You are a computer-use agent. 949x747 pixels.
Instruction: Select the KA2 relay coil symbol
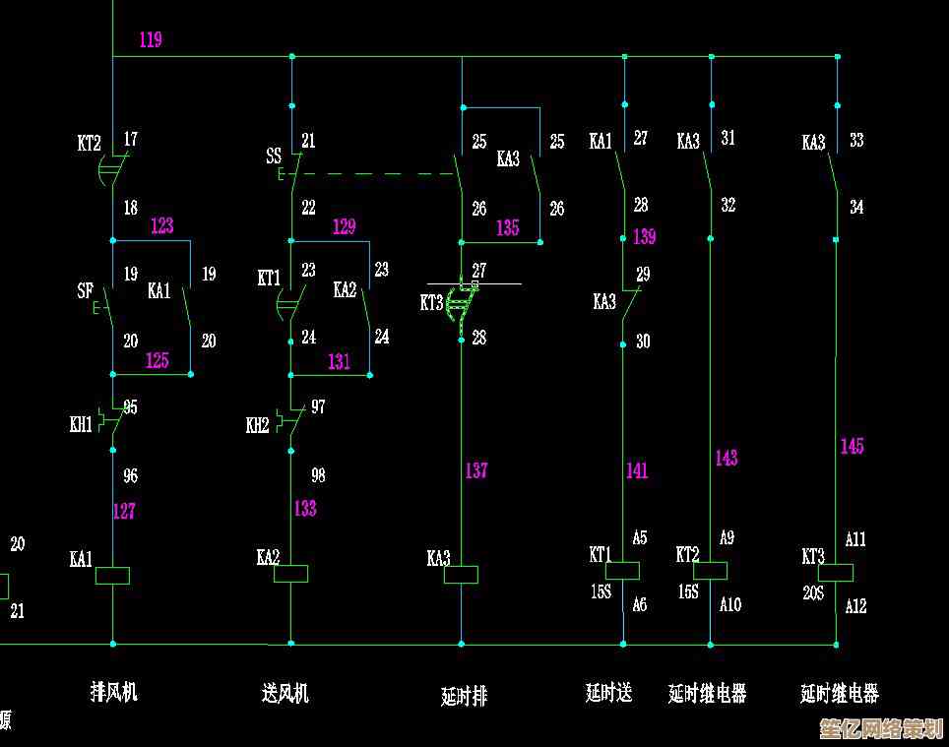[290, 574]
